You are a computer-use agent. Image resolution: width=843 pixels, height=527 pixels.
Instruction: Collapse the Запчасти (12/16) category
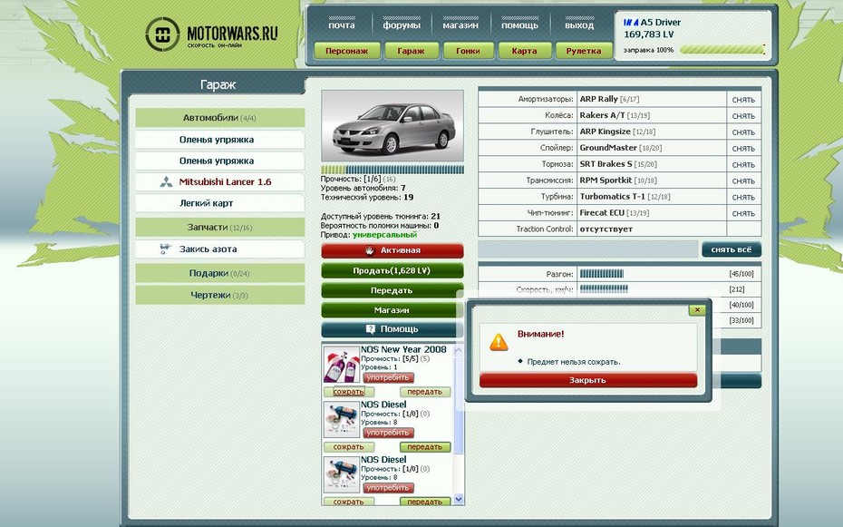220,228
